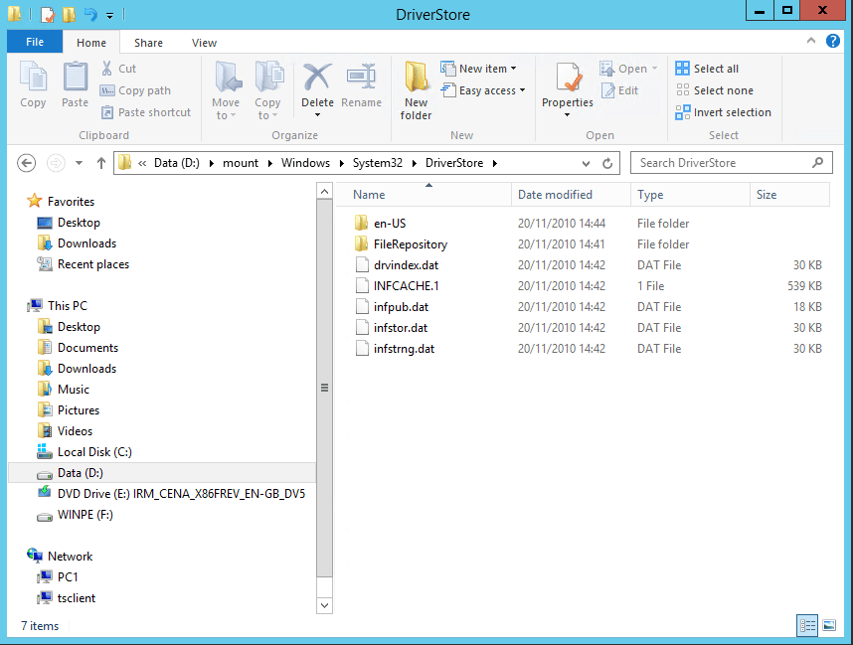The image size is (853, 645).
Task: Switch to thumbnails view using status bar toggle
Action: pos(829,625)
